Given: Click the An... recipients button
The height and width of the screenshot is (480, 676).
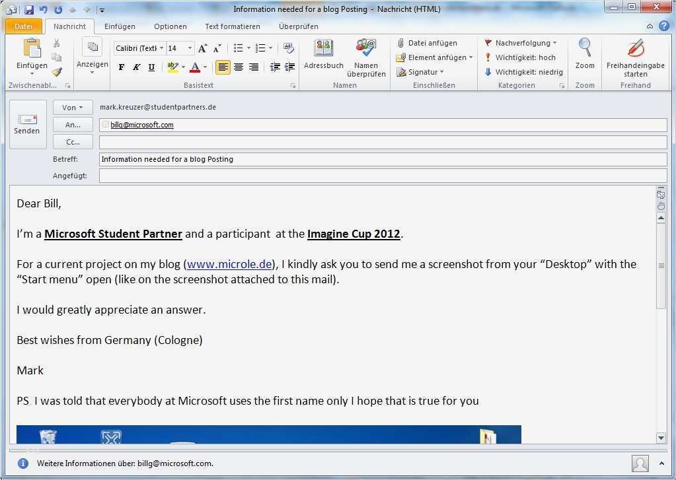Looking at the screenshot, I should click(73, 125).
